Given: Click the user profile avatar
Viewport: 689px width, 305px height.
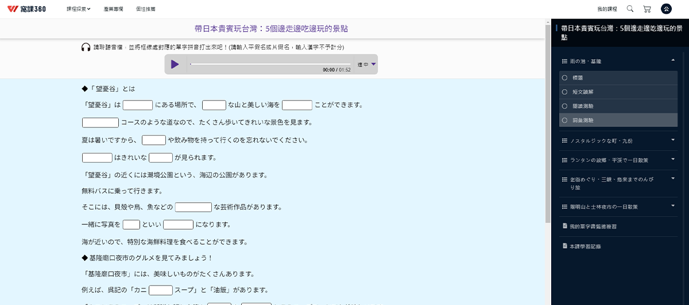Looking at the screenshot, I should coord(666,9).
